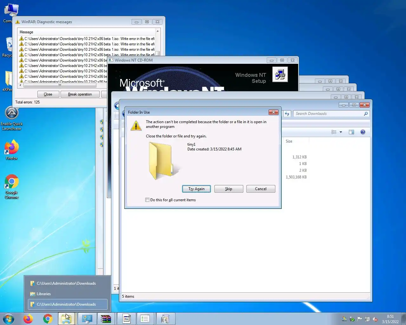
Task: Click the Windows NT Setup icon
Action: [x=280, y=74]
